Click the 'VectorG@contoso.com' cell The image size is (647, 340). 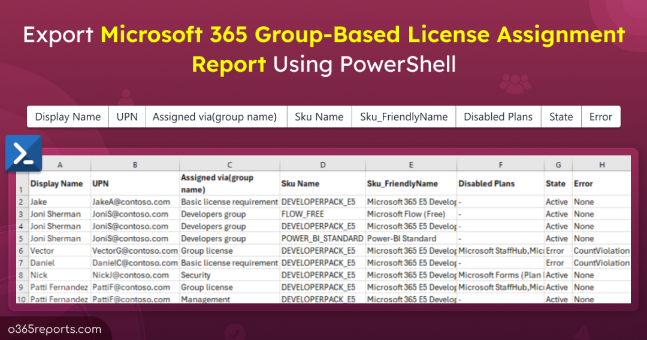tap(135, 251)
